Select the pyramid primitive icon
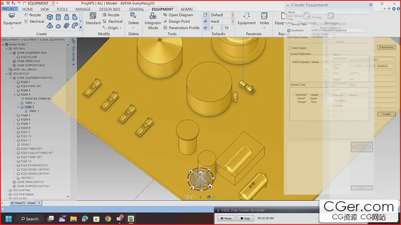This screenshot has width=401, height=225. (50, 25)
